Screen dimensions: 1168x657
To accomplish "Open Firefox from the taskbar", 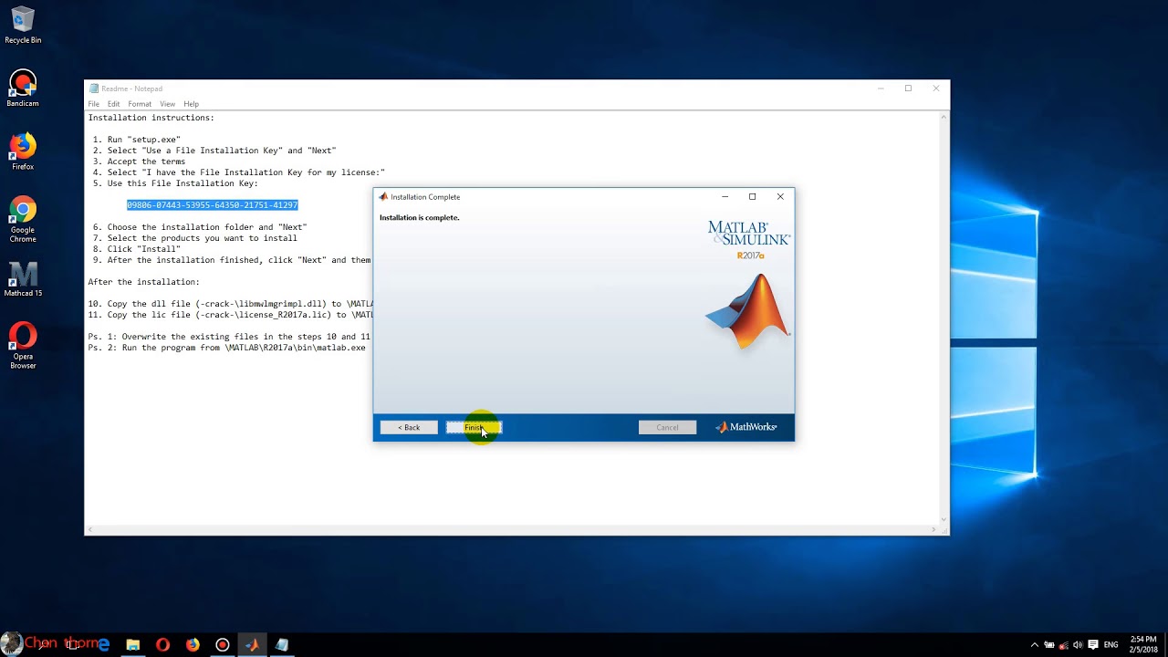I will click(193, 644).
